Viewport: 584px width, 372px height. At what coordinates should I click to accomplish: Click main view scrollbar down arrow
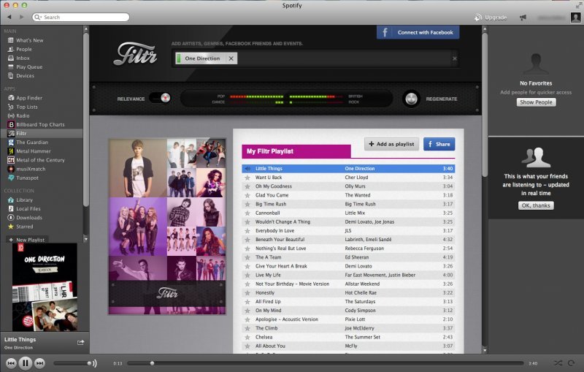point(484,350)
